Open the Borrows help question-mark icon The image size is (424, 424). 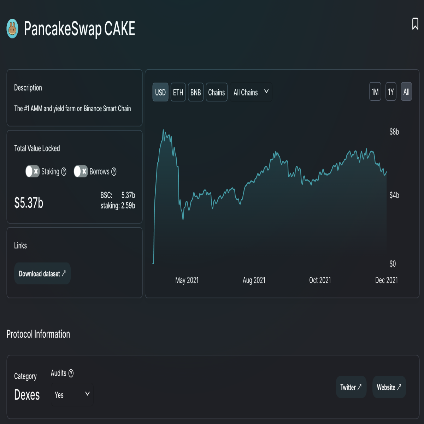coord(114,172)
